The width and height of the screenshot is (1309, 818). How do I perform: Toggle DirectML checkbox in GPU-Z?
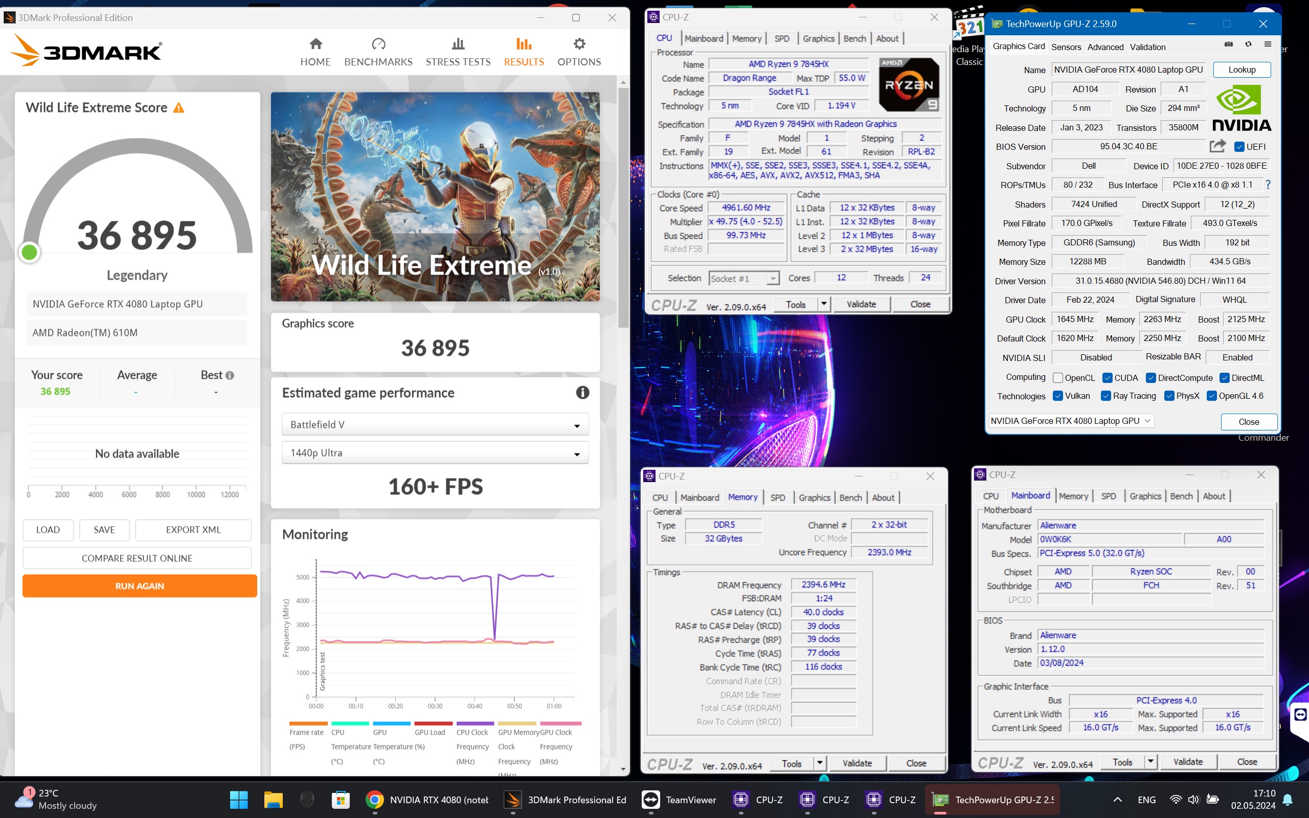click(x=1224, y=378)
